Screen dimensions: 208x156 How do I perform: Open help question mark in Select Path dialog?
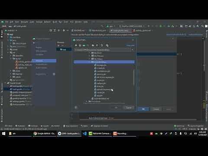point(76,107)
